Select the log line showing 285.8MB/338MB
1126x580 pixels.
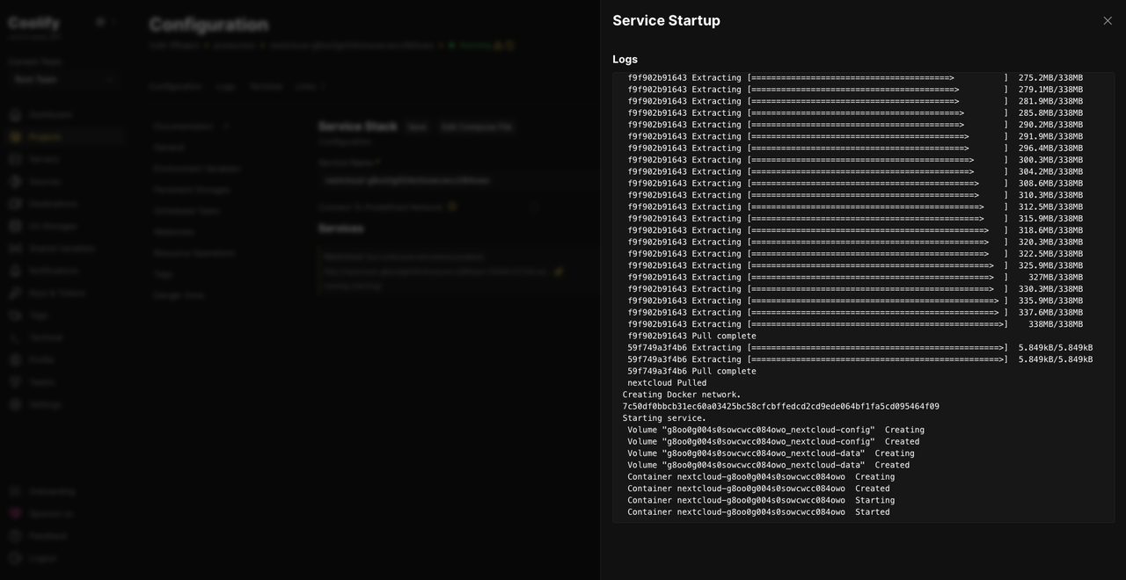click(855, 112)
